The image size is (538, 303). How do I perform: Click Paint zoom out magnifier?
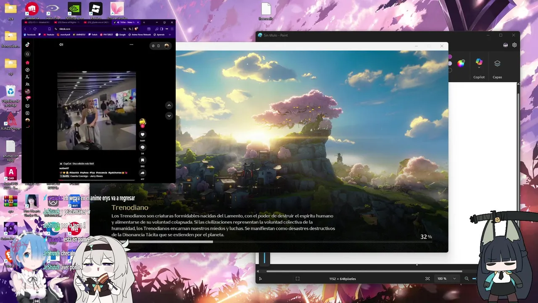pos(467,279)
